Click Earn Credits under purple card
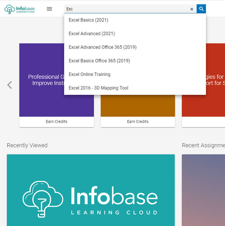The image size is (225, 226). (x=57, y=122)
